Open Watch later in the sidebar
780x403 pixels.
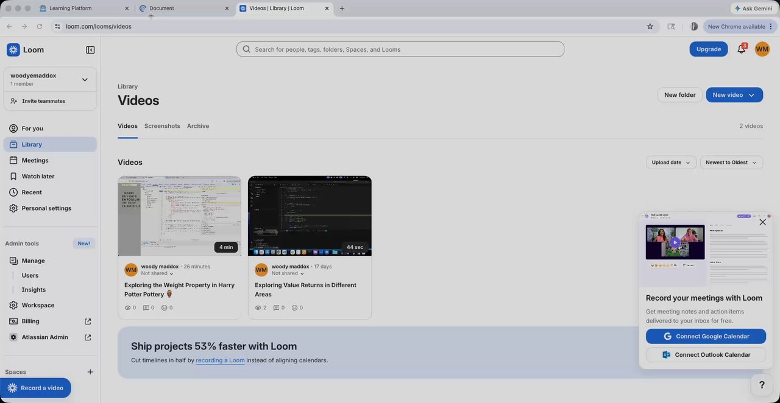pos(50,177)
